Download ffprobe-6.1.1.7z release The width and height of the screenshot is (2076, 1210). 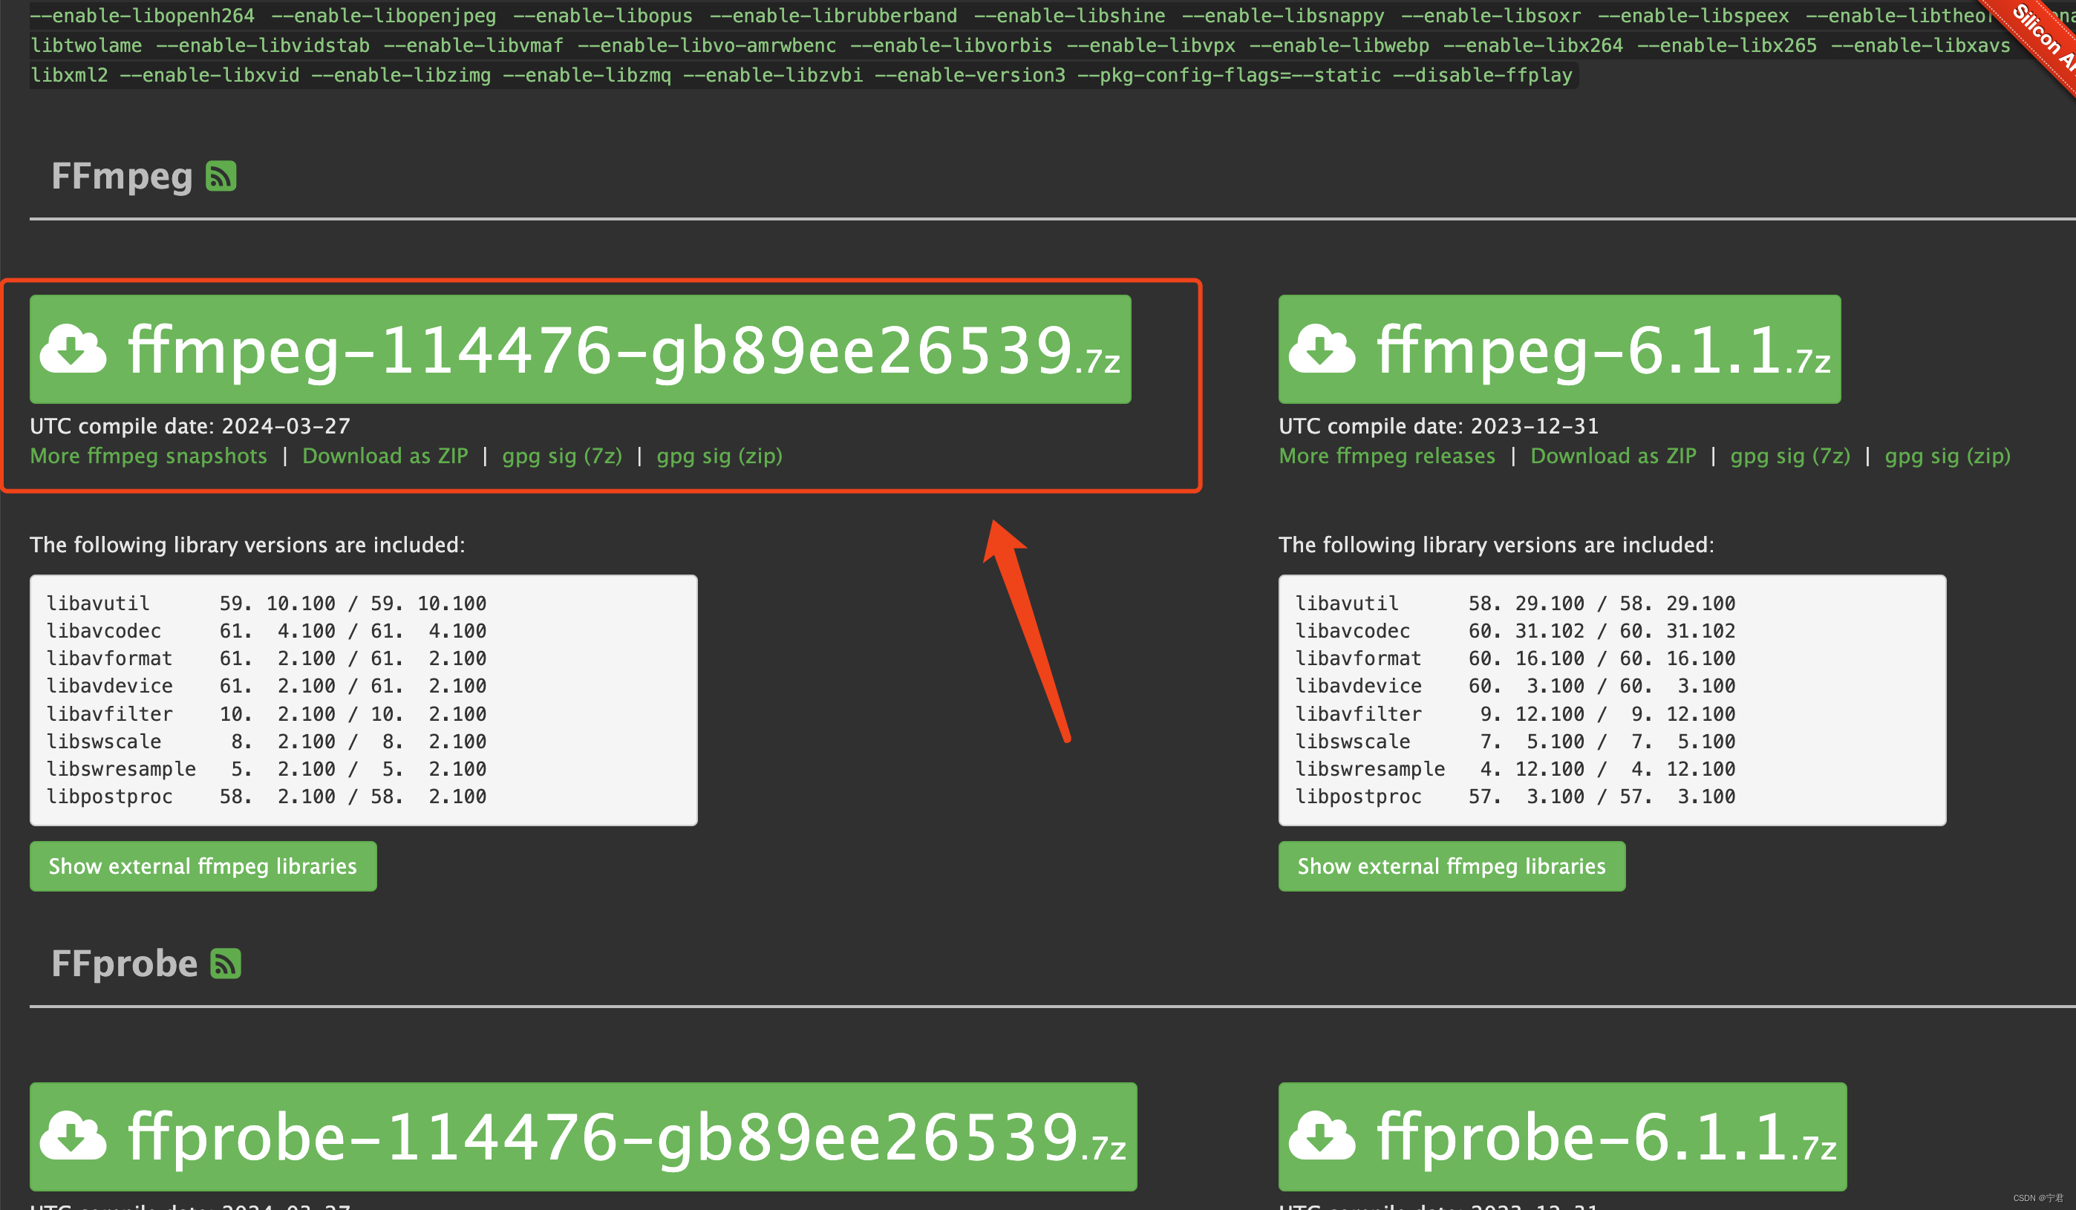[x=1563, y=1137]
